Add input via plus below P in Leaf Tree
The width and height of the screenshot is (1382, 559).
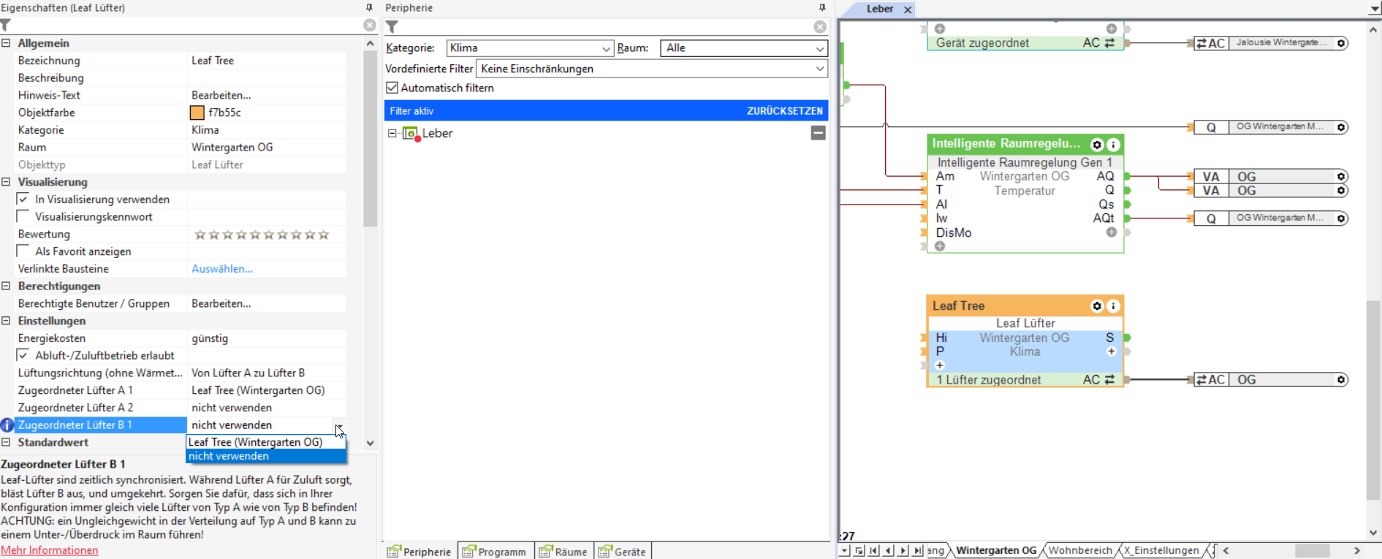point(940,365)
